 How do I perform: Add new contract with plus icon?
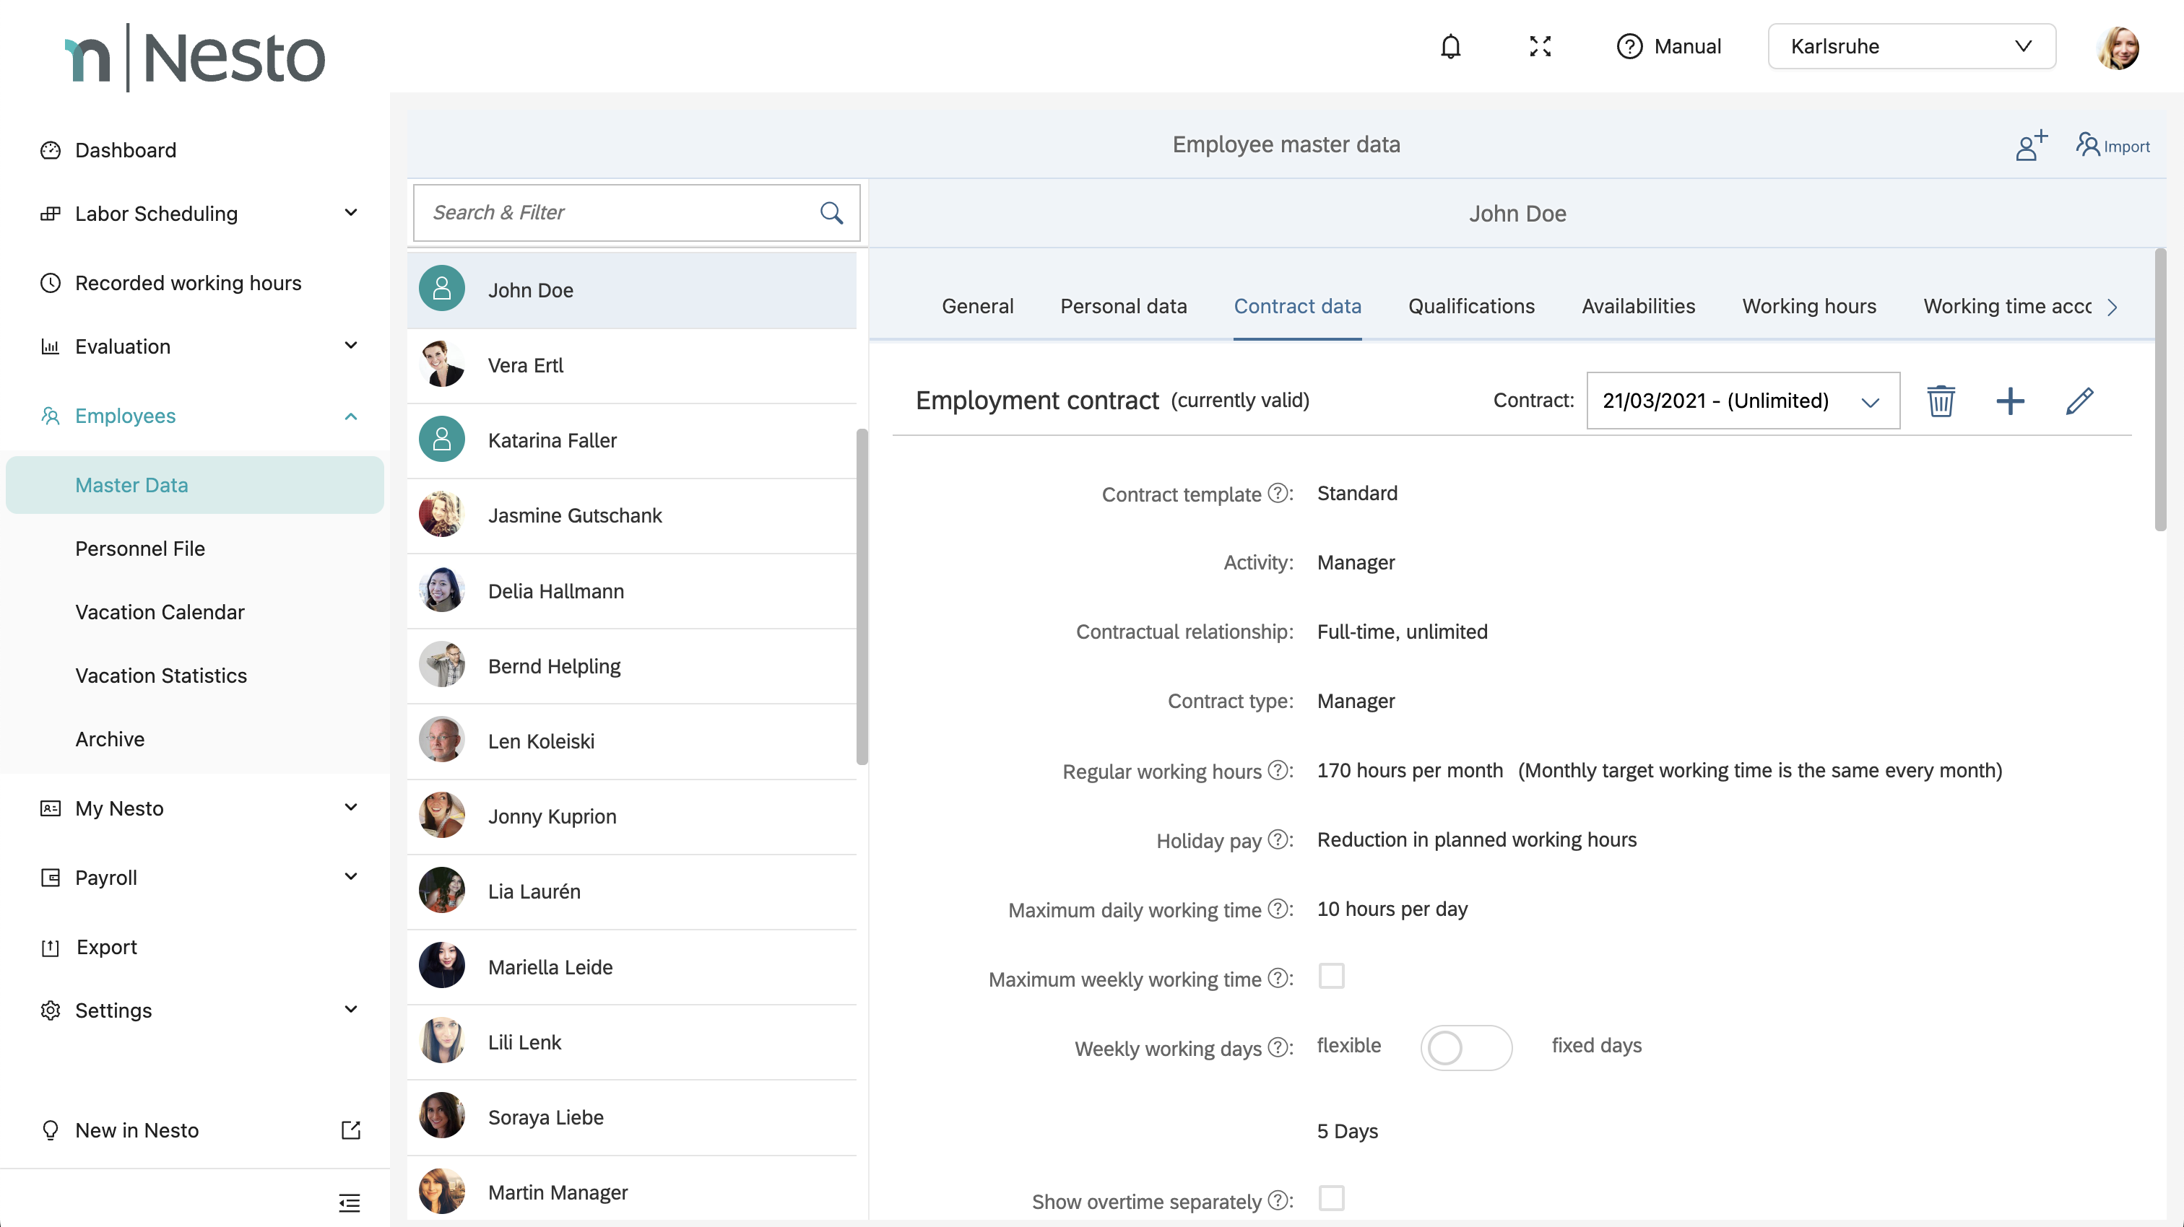click(2010, 401)
